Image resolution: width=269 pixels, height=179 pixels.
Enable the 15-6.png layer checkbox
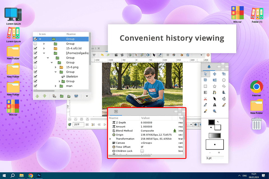coord(35,67)
